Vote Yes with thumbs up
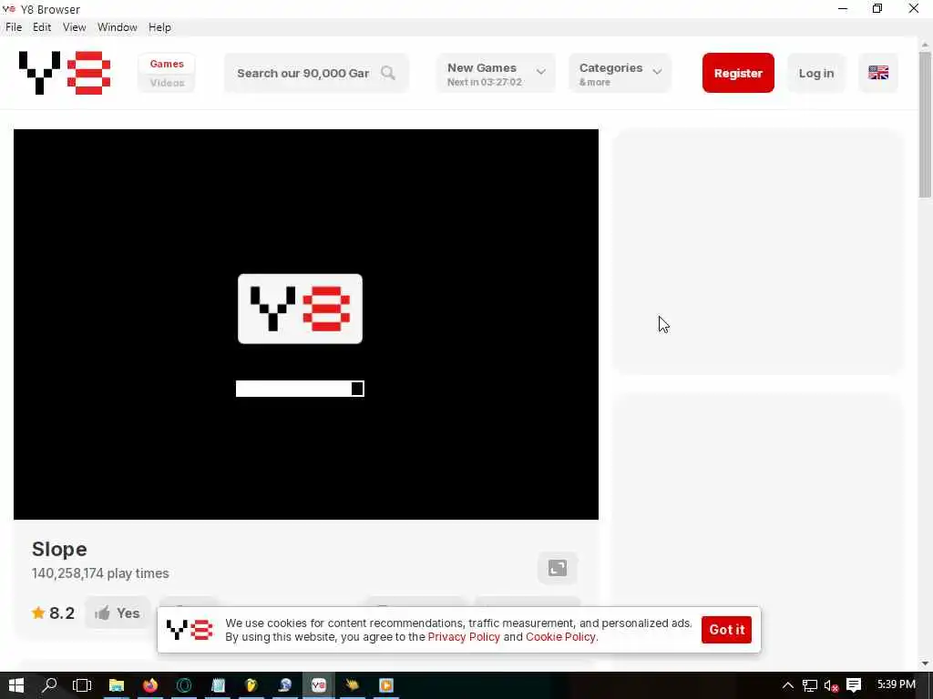This screenshot has height=699, width=933. (118, 613)
